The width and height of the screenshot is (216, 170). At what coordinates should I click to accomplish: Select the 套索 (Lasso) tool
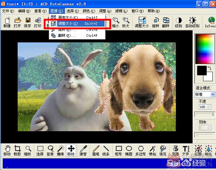(x=50, y=151)
